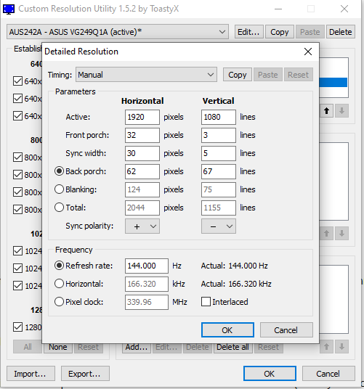Screen dimensions: 364x389
Task: Click the vertical Front porch field showing 3
Action: (219, 135)
